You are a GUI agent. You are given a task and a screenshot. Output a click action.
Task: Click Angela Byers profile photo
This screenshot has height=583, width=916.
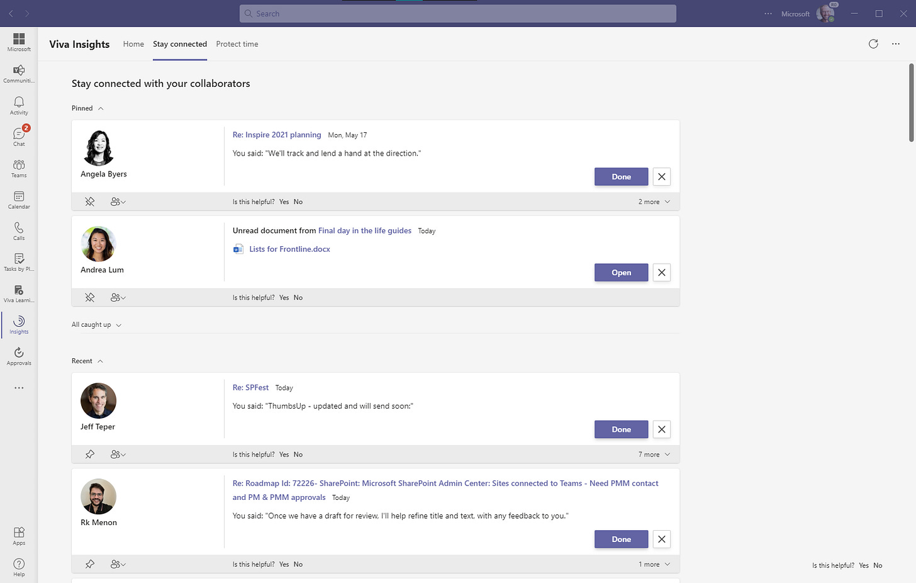99,148
